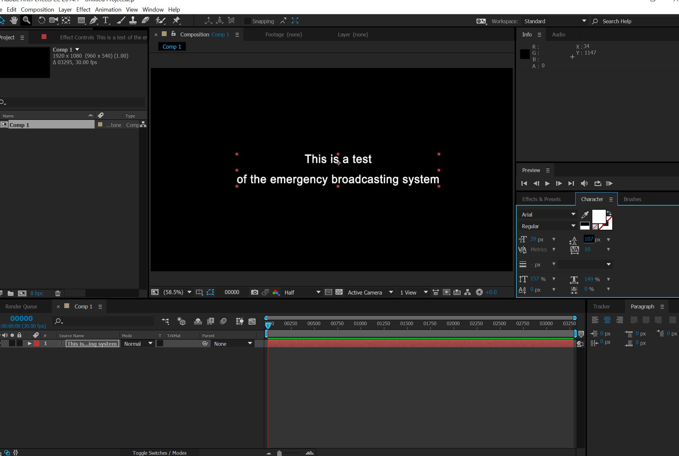Viewport: 679px width, 456px height.
Task: Center align text in Paragraph panel
Action: (607, 320)
